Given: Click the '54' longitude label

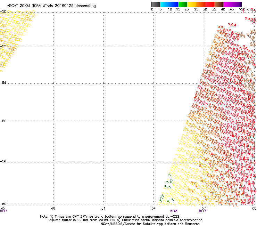Looking at the screenshot, I should pyautogui.click(x=154, y=208).
